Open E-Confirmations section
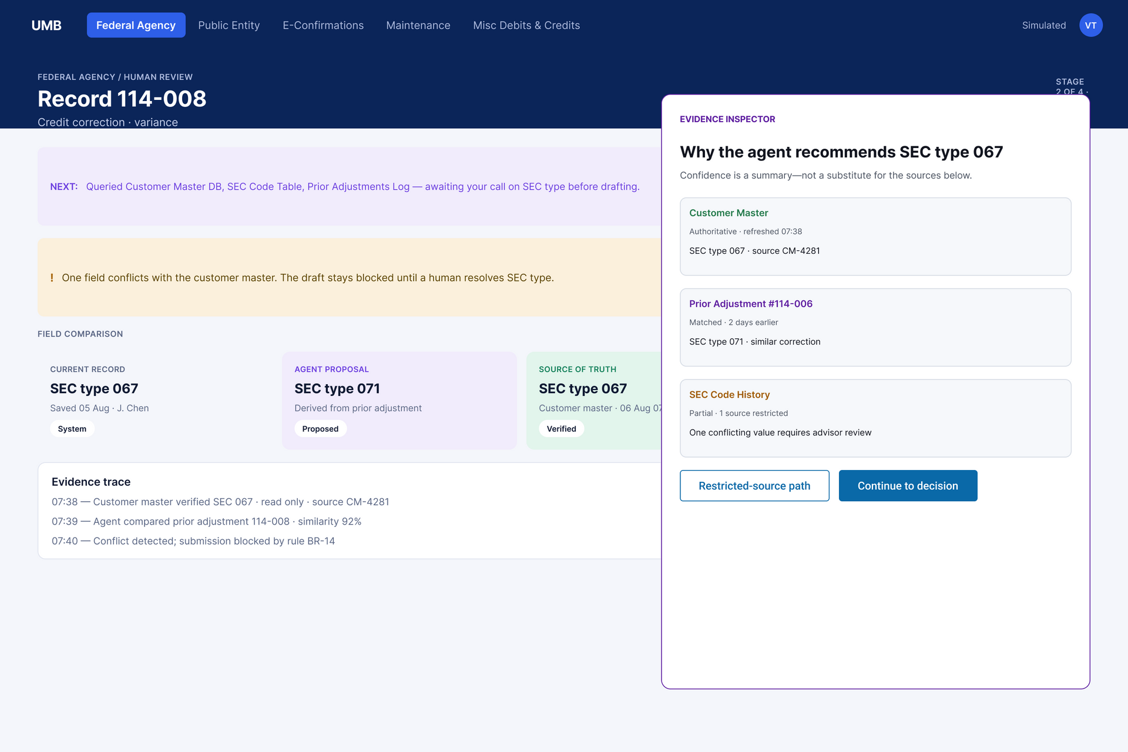 point(323,25)
